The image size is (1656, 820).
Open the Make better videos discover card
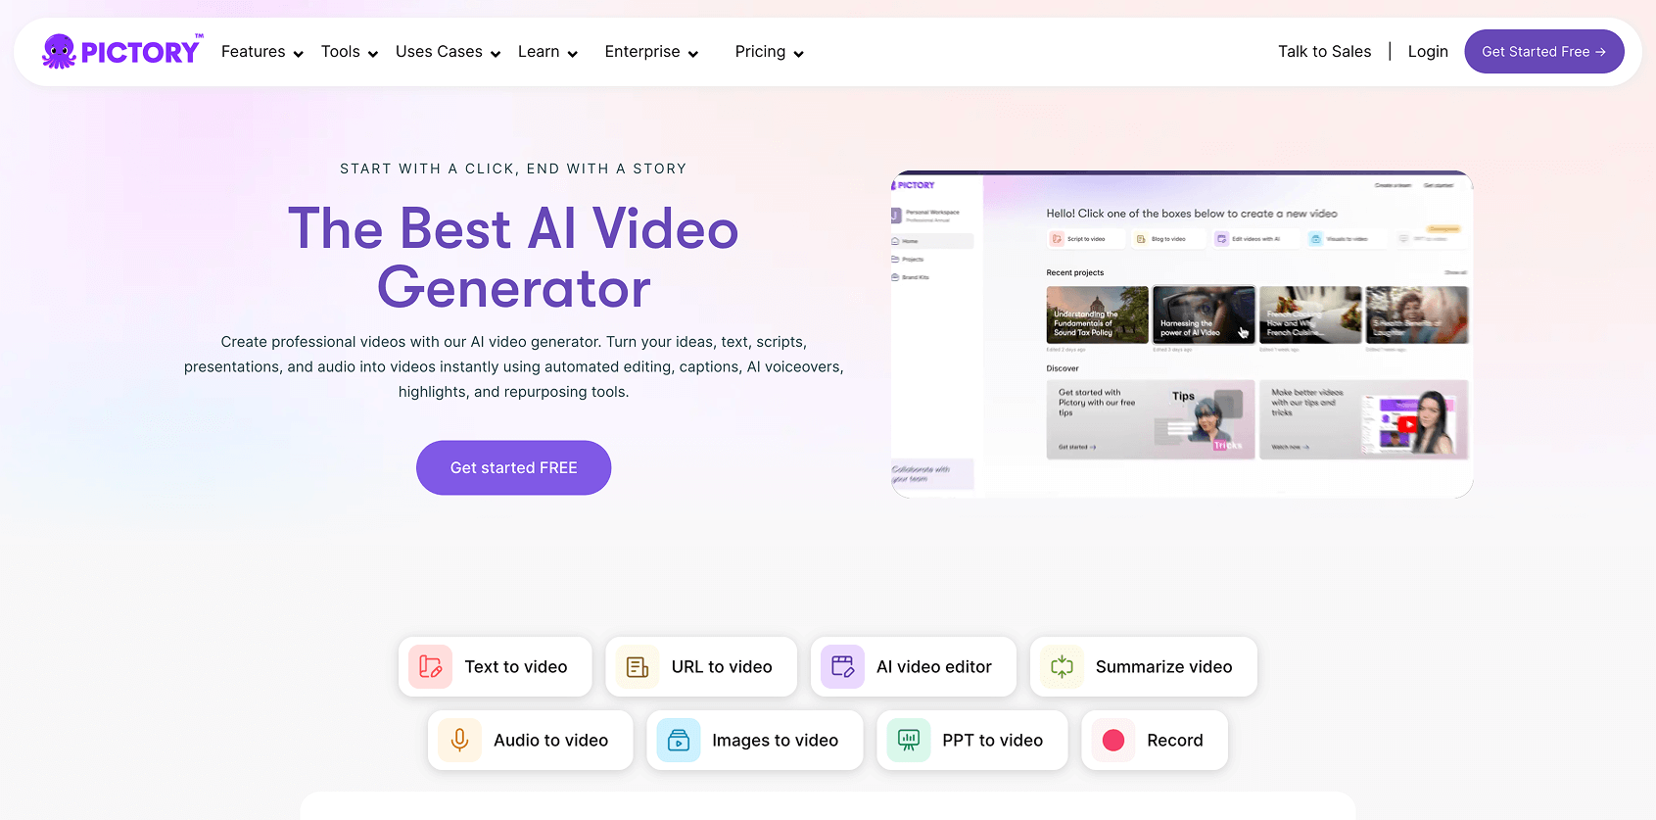(x=1364, y=419)
